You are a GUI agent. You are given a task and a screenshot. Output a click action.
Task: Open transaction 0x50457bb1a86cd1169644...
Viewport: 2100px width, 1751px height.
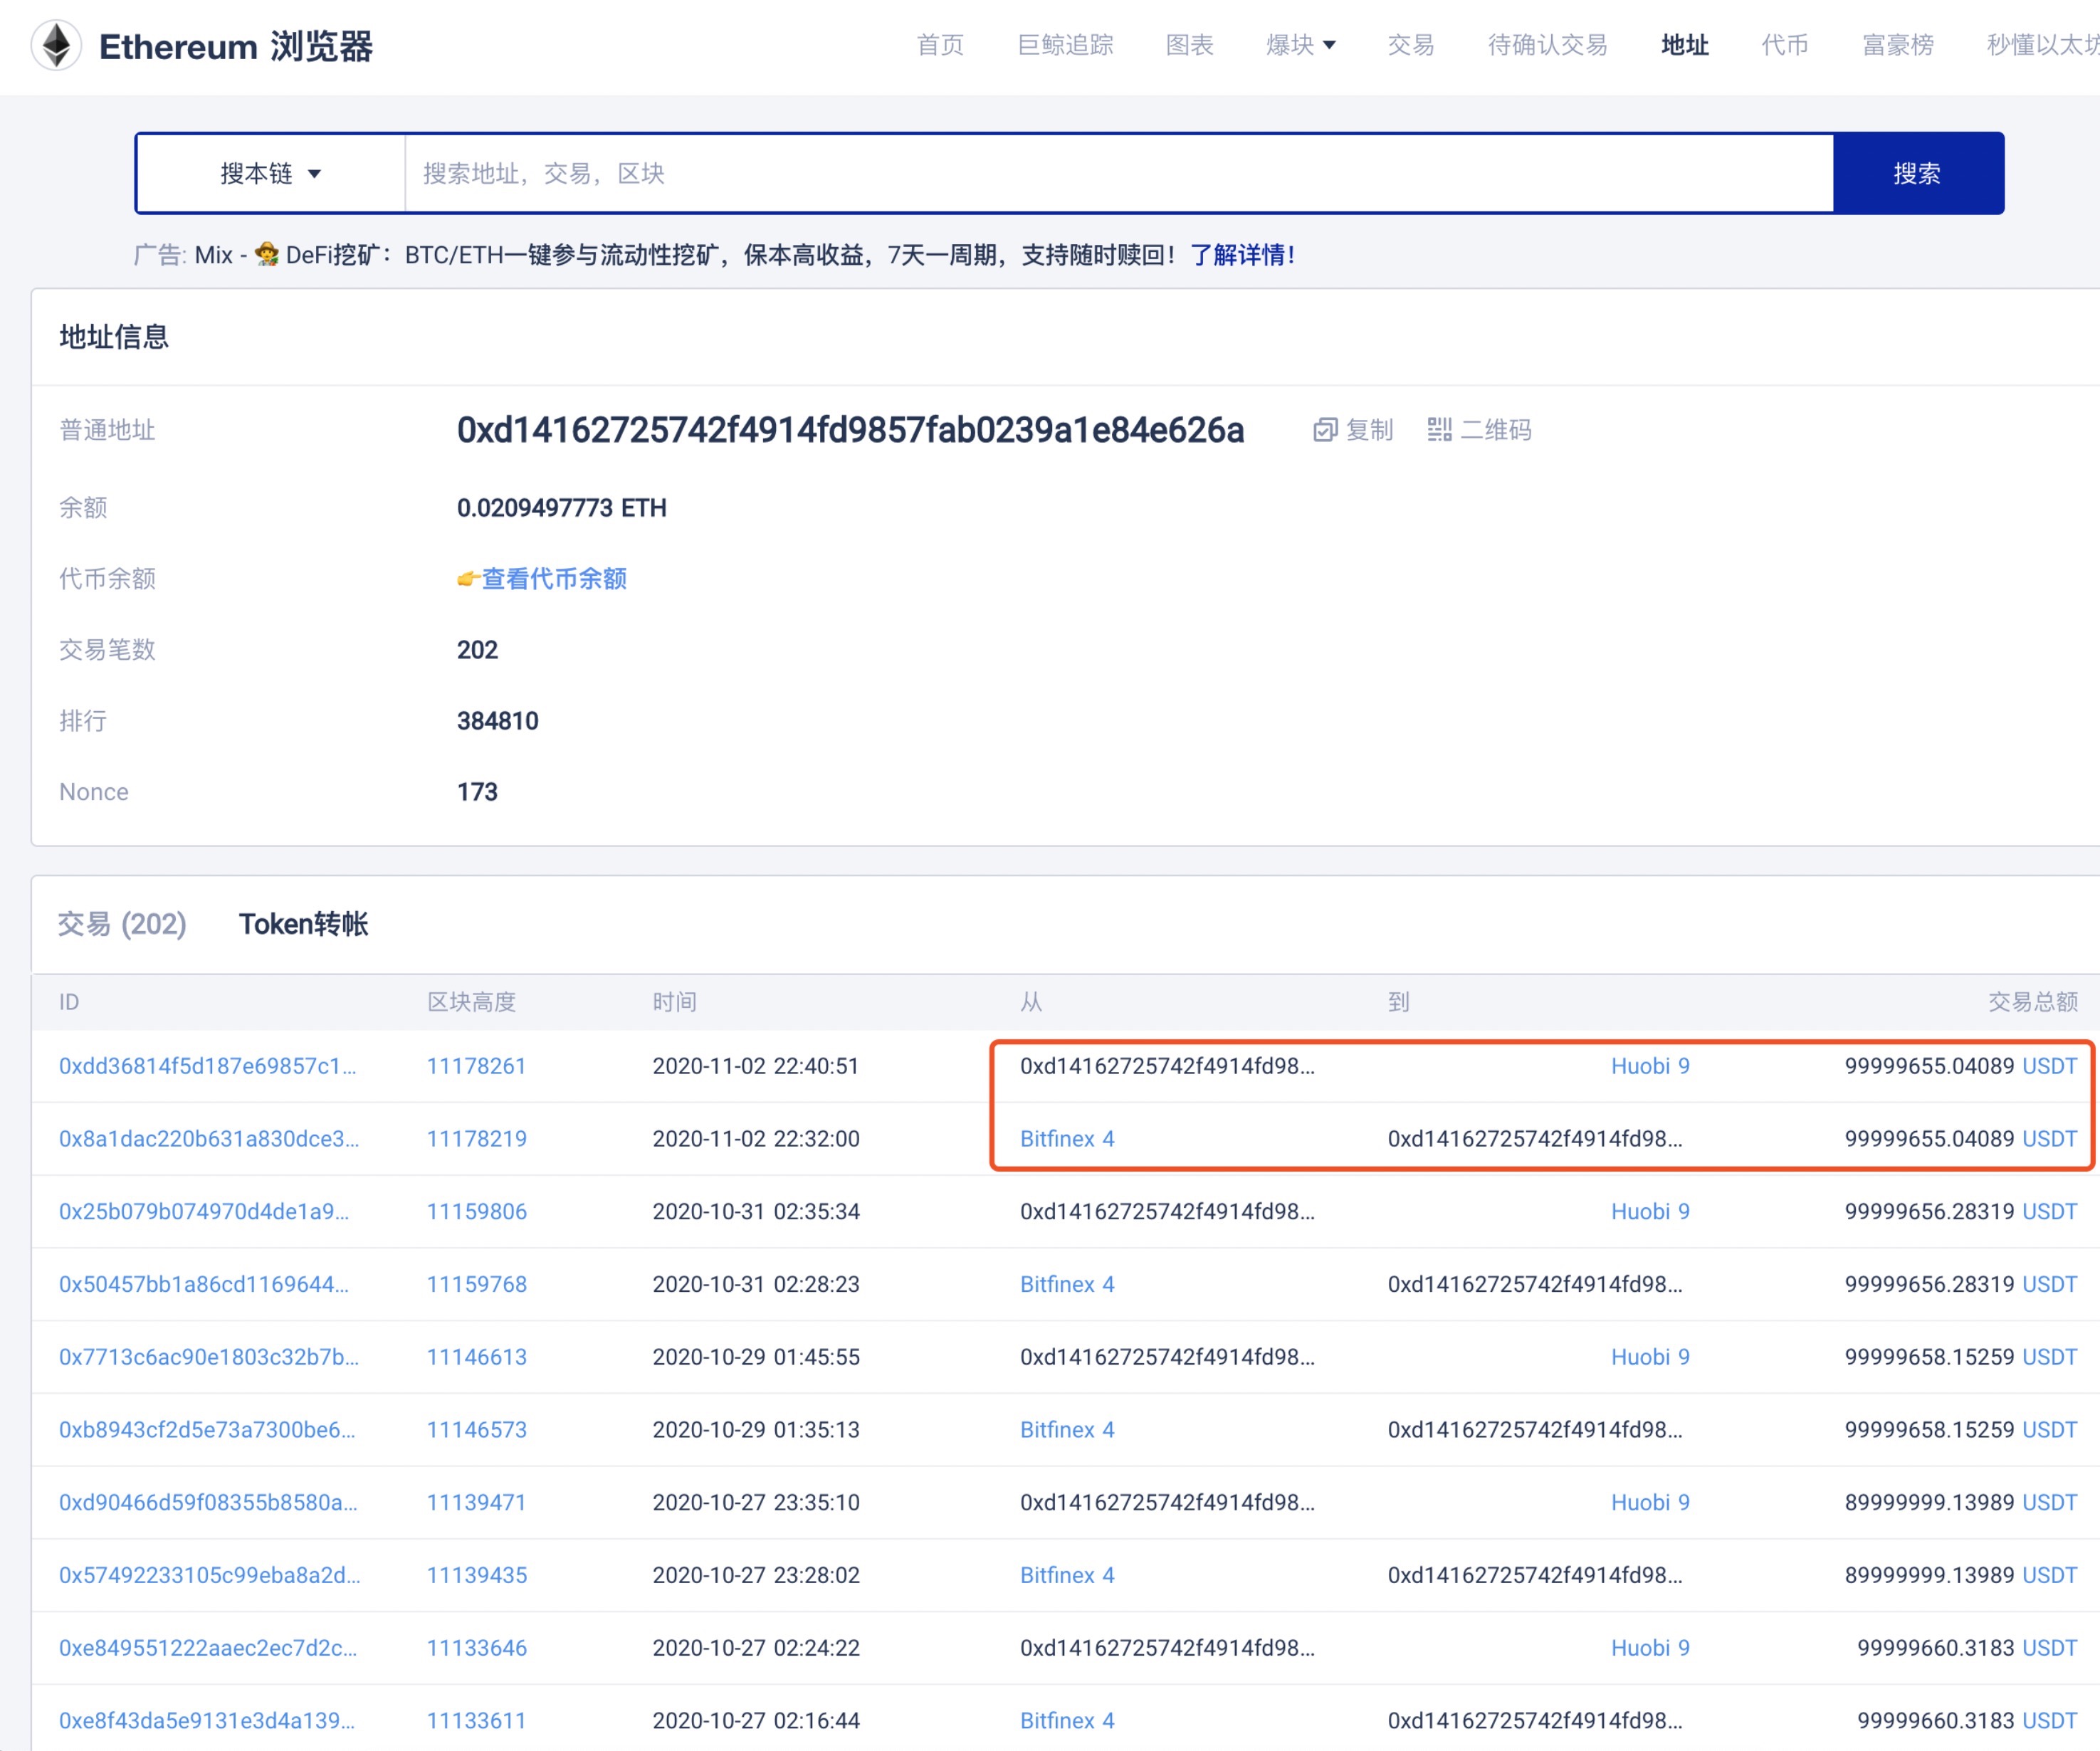204,1284
